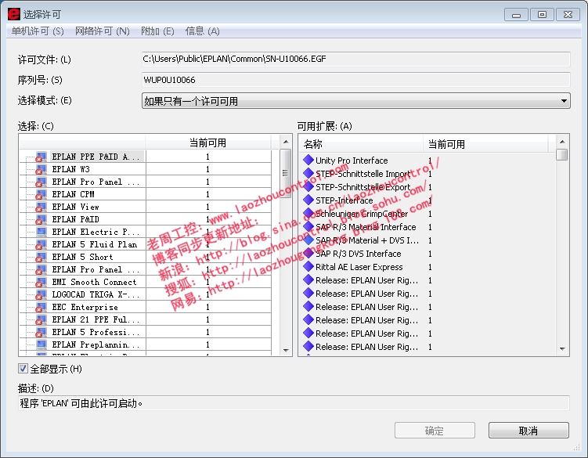The height and width of the screenshot is (458, 588).
Task: Open the 信息 (A) menu
Action: coord(202,31)
